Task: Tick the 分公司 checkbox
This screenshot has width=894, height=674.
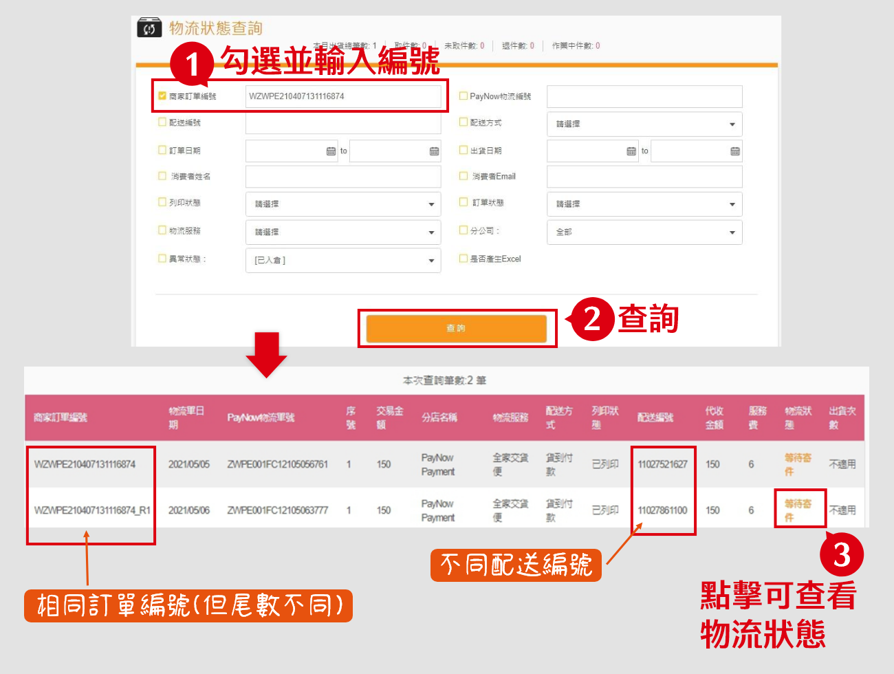Action: [x=464, y=230]
